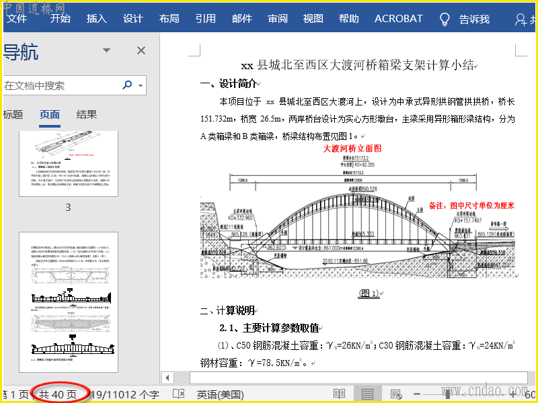Click the proofing errors book icon

(x=178, y=394)
